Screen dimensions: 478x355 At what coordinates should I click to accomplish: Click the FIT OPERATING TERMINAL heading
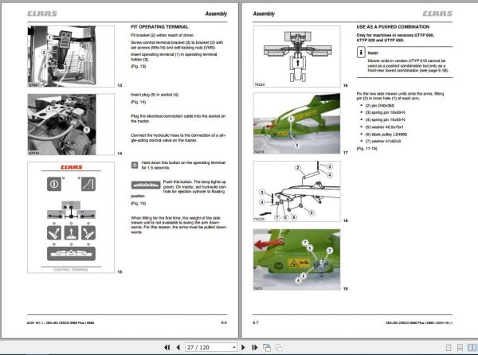point(159,27)
